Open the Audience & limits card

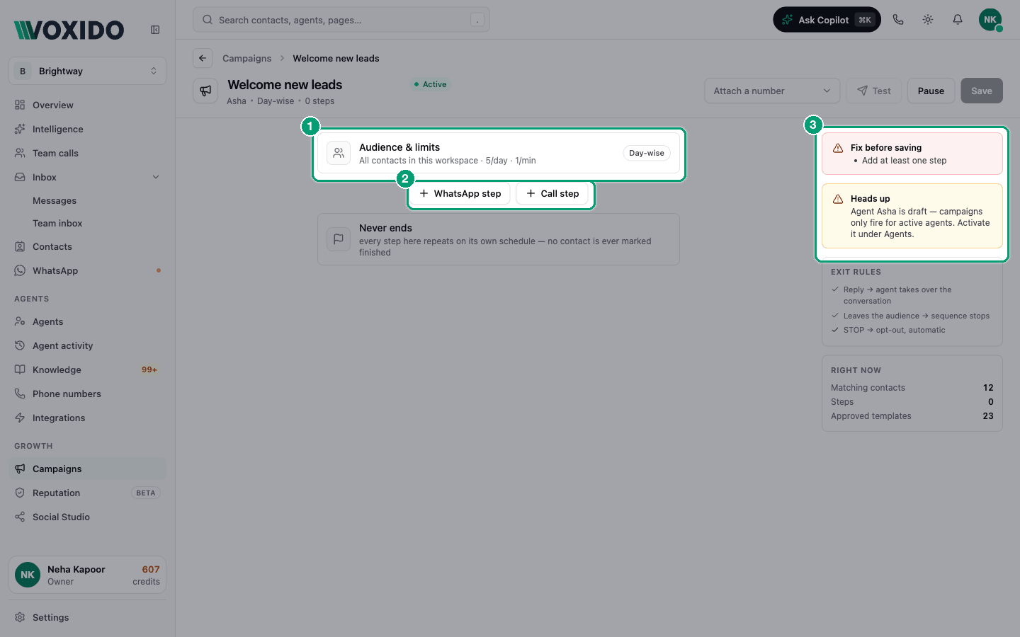(499, 153)
